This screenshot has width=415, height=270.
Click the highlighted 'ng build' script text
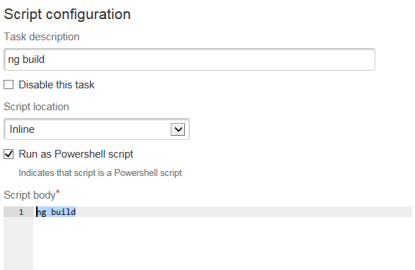56,212
